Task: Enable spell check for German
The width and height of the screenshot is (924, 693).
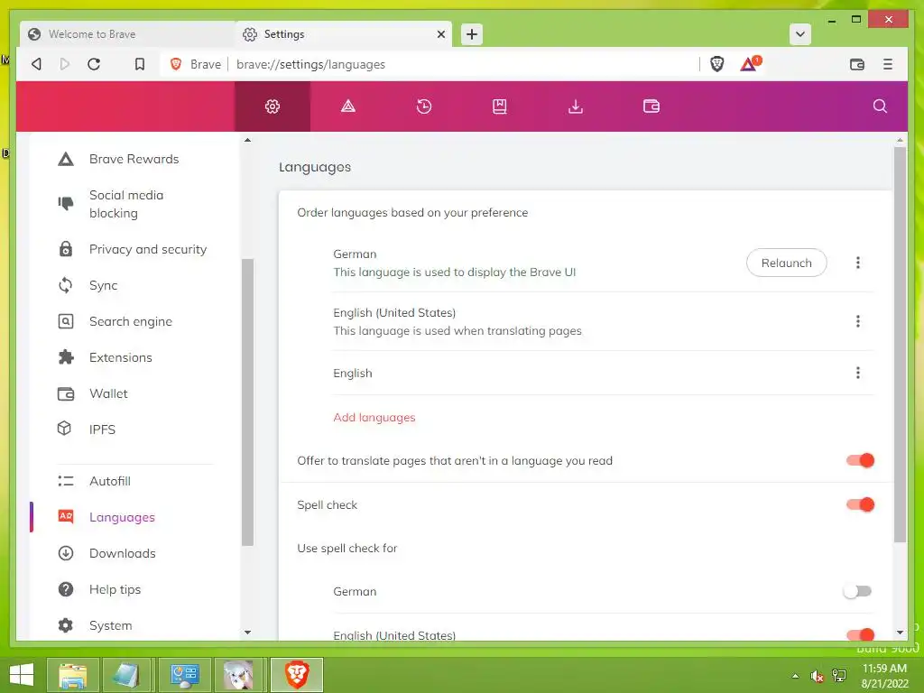Action: click(x=857, y=591)
